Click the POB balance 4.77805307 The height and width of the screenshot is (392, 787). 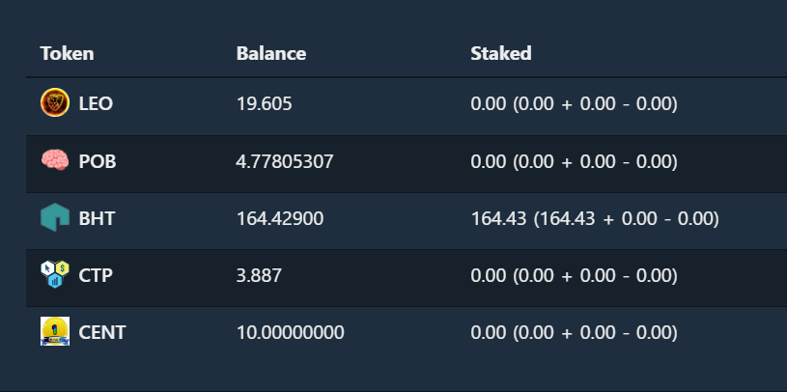tap(285, 161)
